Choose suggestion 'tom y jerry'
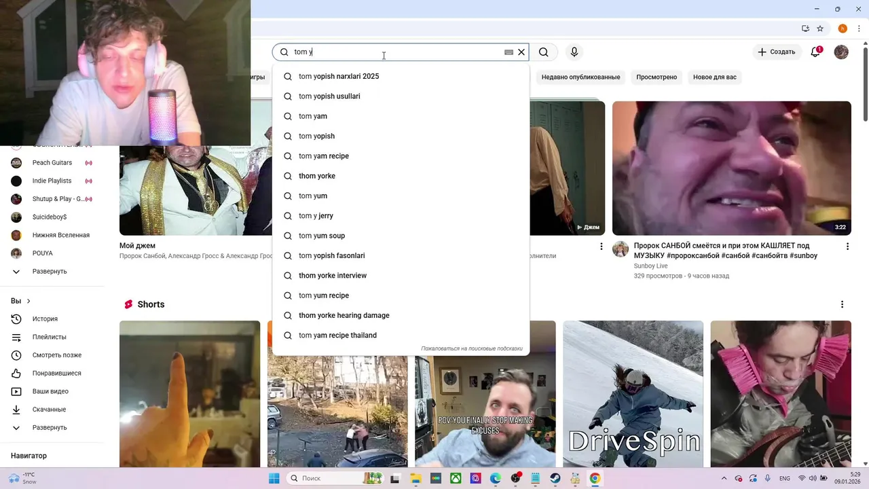This screenshot has width=869, height=489. (401, 216)
